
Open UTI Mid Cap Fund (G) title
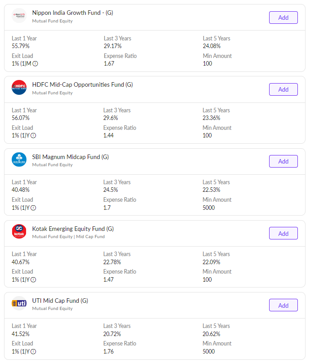point(60,301)
